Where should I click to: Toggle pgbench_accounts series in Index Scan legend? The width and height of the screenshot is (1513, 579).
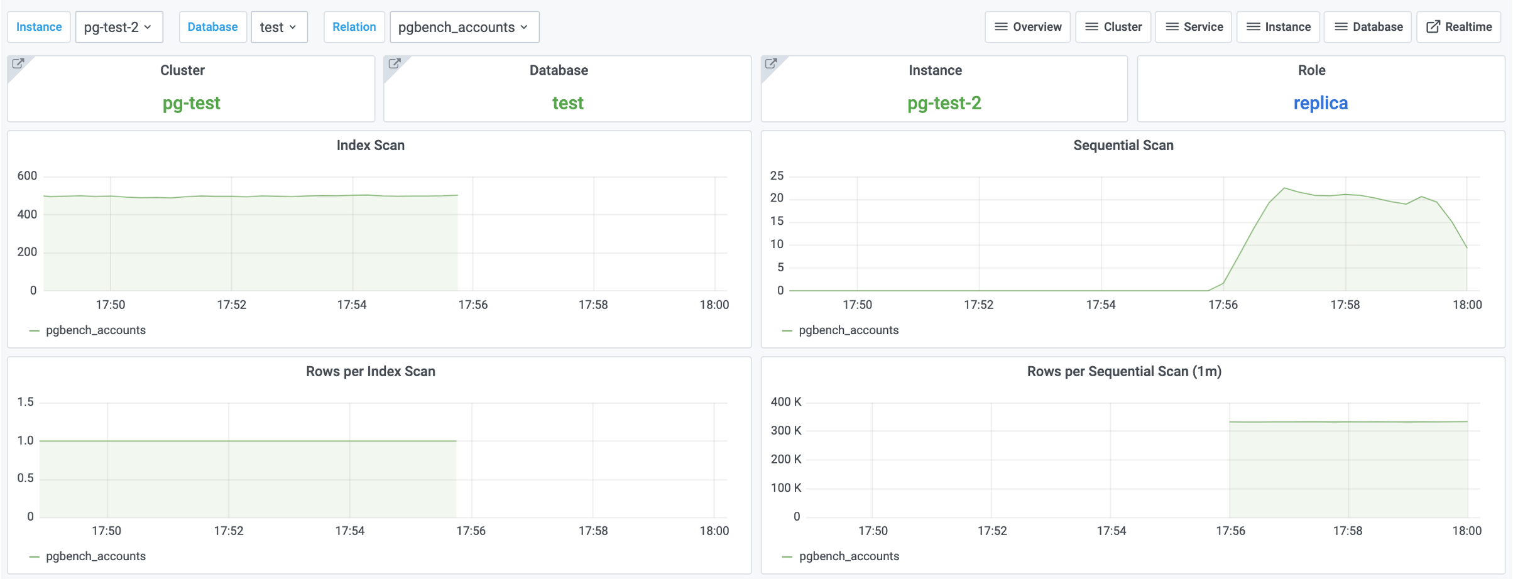click(96, 330)
